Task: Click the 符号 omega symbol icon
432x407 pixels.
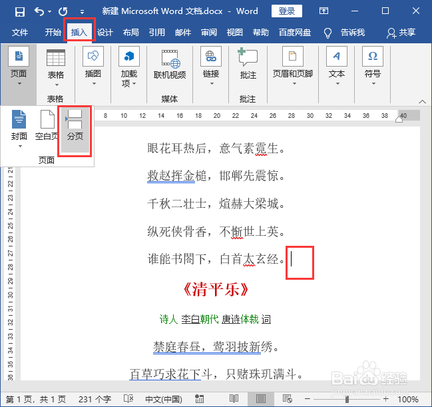Action: [373, 56]
